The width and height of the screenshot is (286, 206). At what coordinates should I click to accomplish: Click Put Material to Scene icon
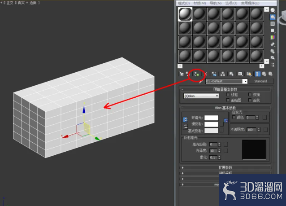click(188, 74)
